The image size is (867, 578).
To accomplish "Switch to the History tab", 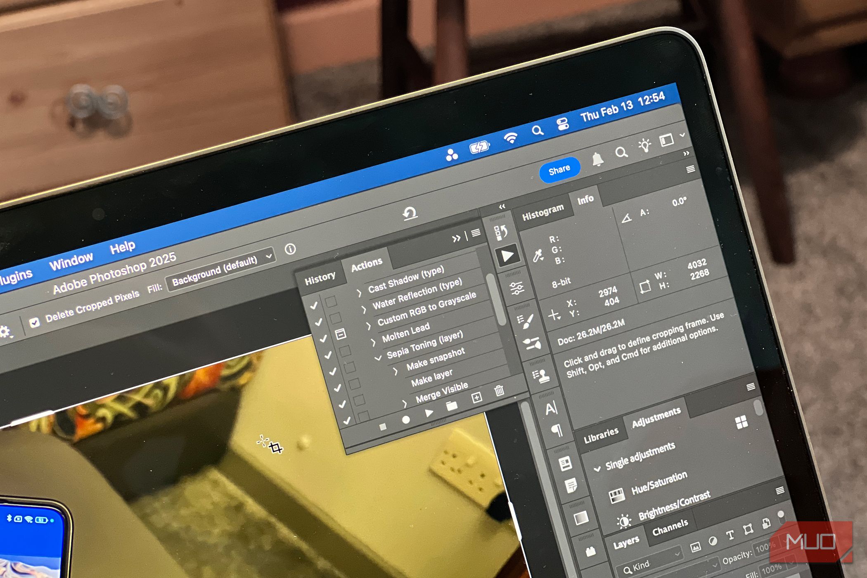I will pos(320,279).
